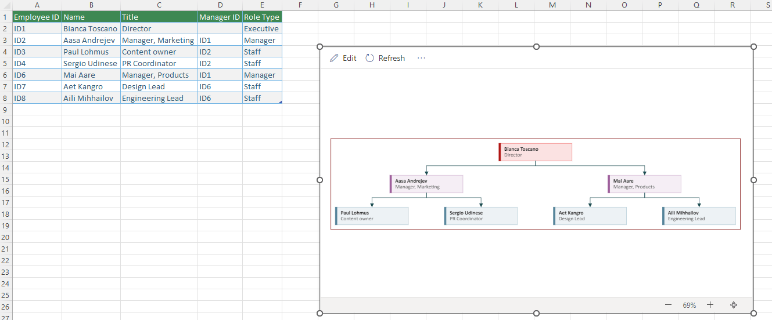Click the Refresh label in diagram toolbar
Image resolution: width=772 pixels, height=320 pixels.
tap(392, 58)
